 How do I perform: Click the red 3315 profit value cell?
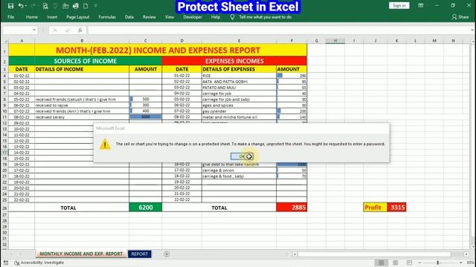click(396, 208)
